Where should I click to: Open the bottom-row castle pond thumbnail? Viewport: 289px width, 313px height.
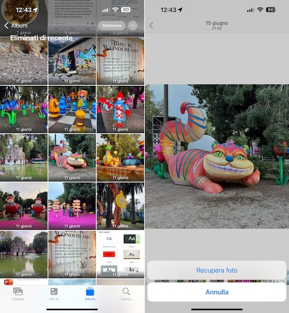point(24,254)
